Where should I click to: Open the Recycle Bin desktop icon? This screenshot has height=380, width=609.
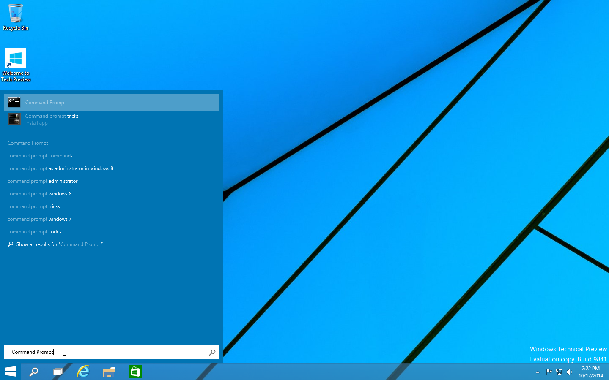[16, 17]
